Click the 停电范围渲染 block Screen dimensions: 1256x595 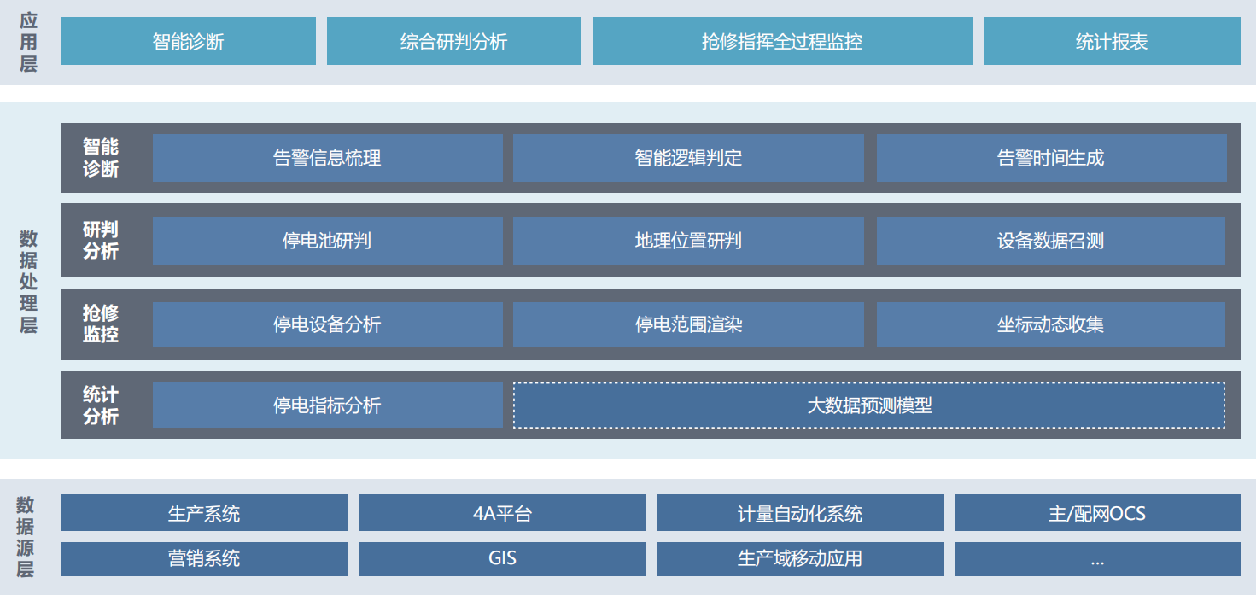click(x=688, y=324)
